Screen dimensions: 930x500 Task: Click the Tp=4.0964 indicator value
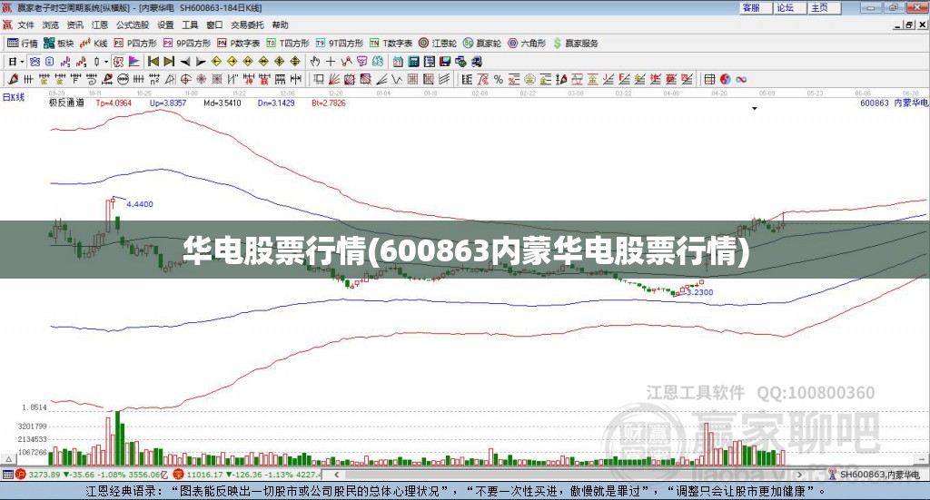[x=114, y=103]
